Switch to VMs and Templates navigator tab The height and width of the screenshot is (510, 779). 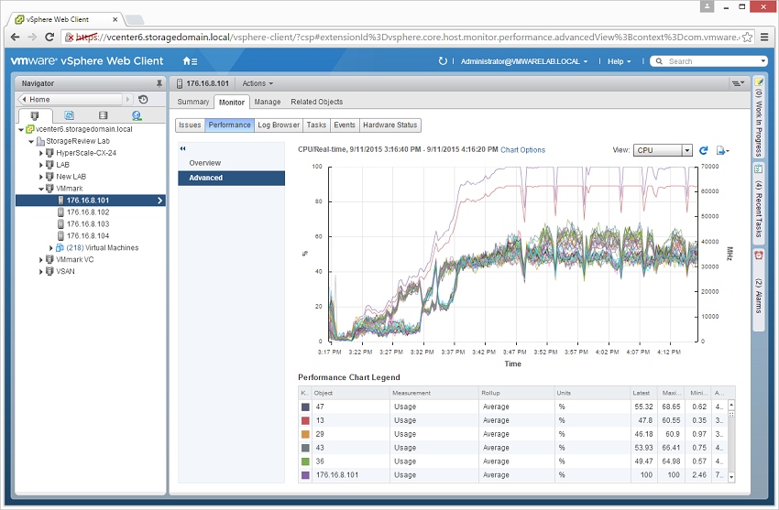click(69, 115)
